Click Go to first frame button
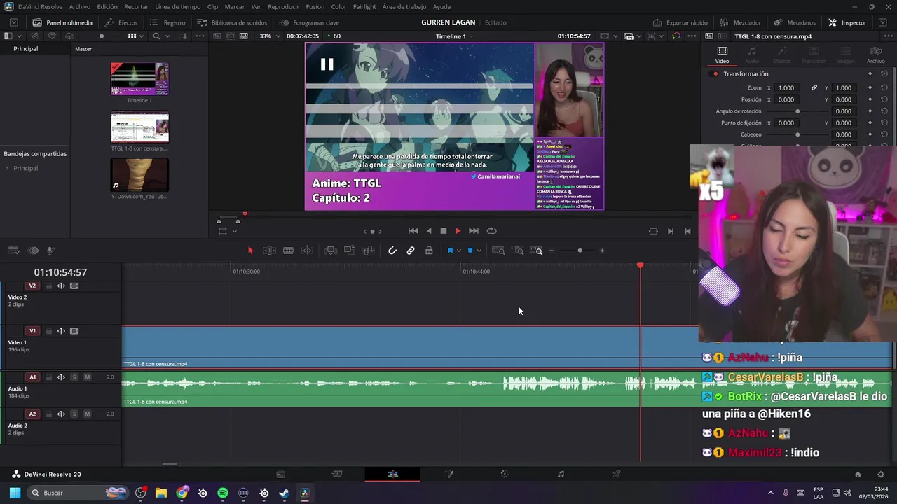Screen dimensions: 897x504 pos(413,231)
